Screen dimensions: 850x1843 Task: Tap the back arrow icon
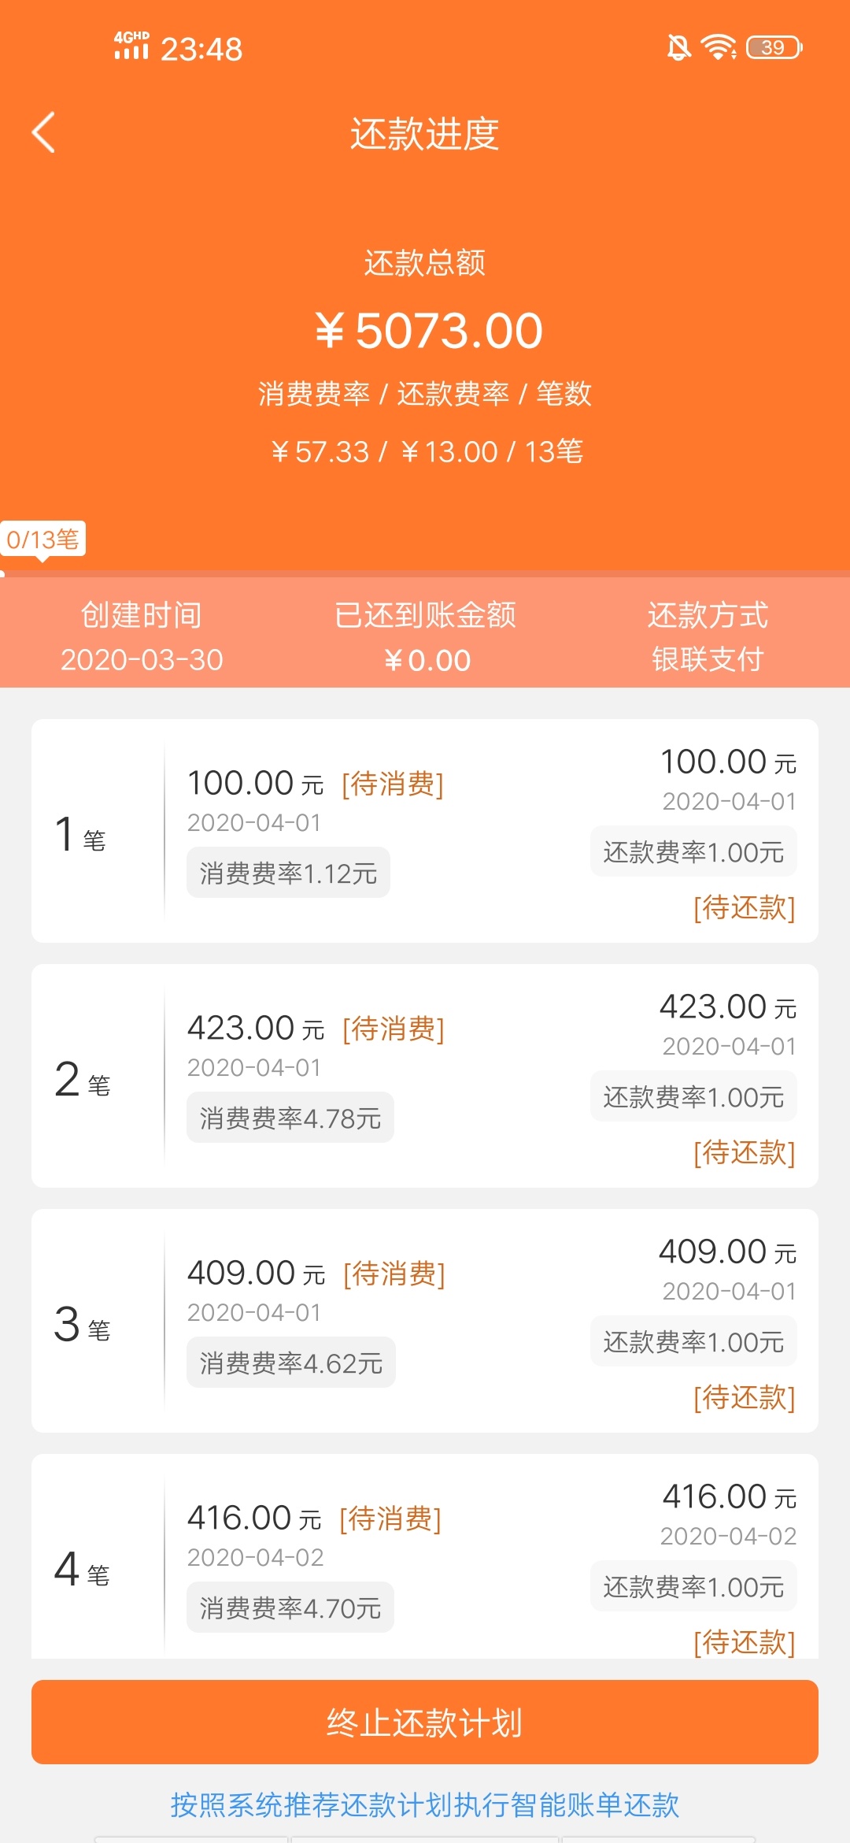(43, 132)
